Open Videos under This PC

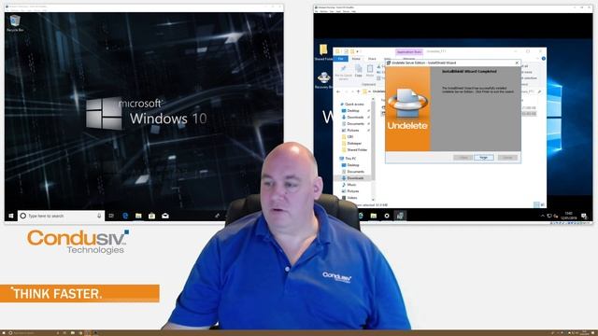coord(349,198)
